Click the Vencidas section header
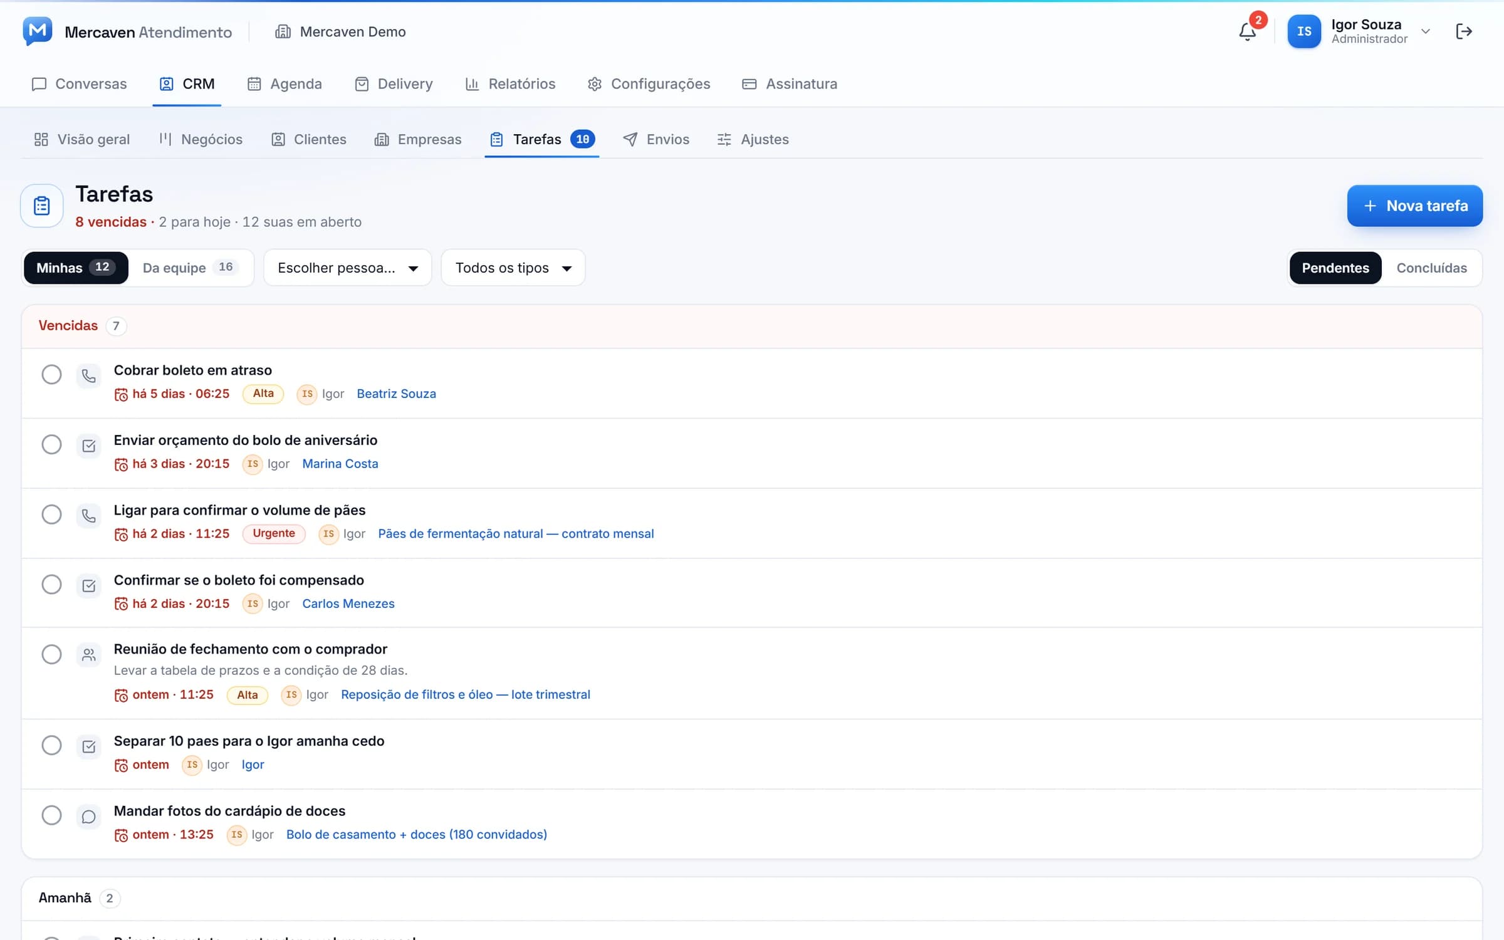Image resolution: width=1504 pixels, height=940 pixels. [751, 326]
